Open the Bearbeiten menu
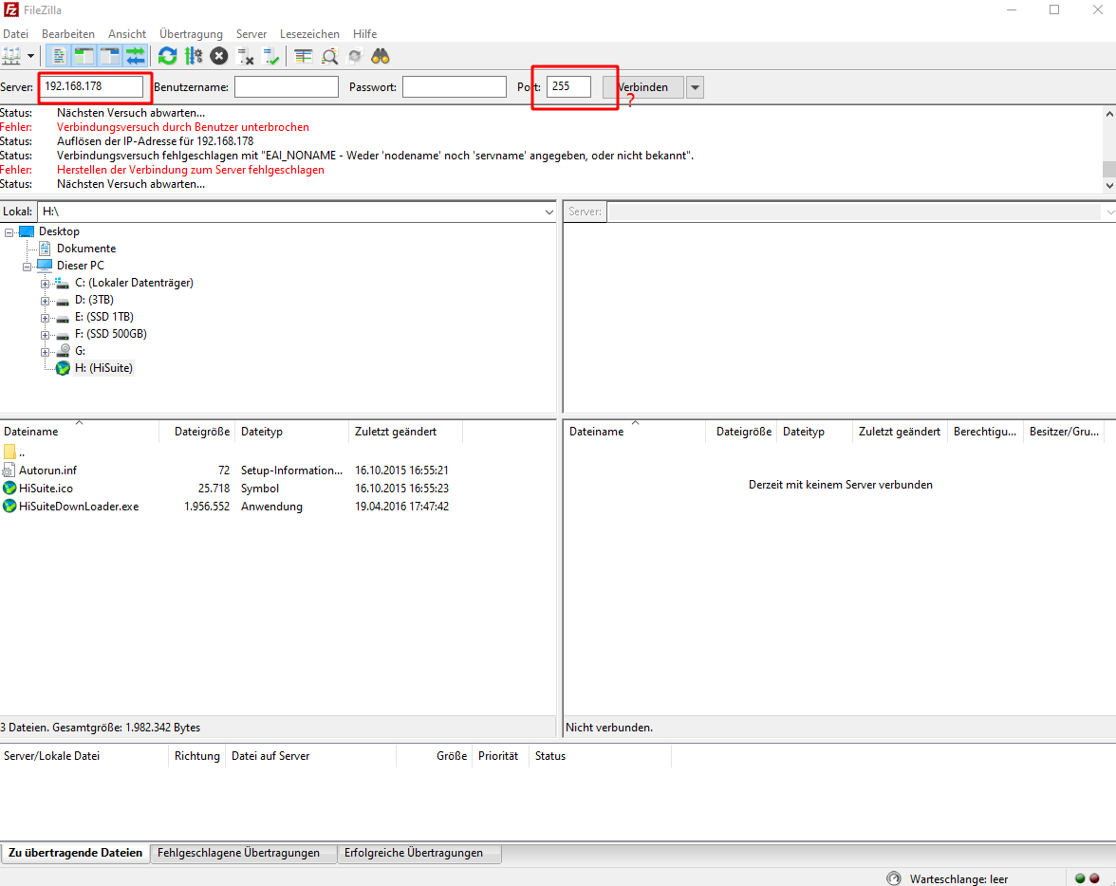This screenshot has width=1116, height=886. tap(67, 33)
